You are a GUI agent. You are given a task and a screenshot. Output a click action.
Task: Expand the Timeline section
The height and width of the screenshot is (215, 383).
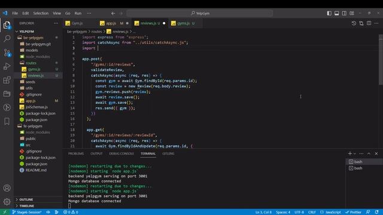[38, 205]
